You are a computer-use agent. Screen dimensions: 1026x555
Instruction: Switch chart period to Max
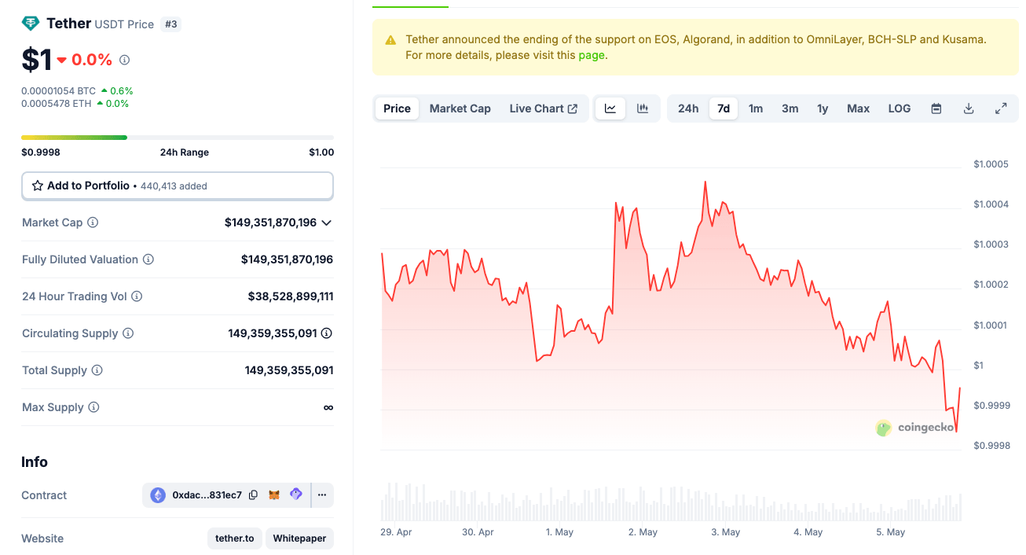pyautogui.click(x=858, y=108)
